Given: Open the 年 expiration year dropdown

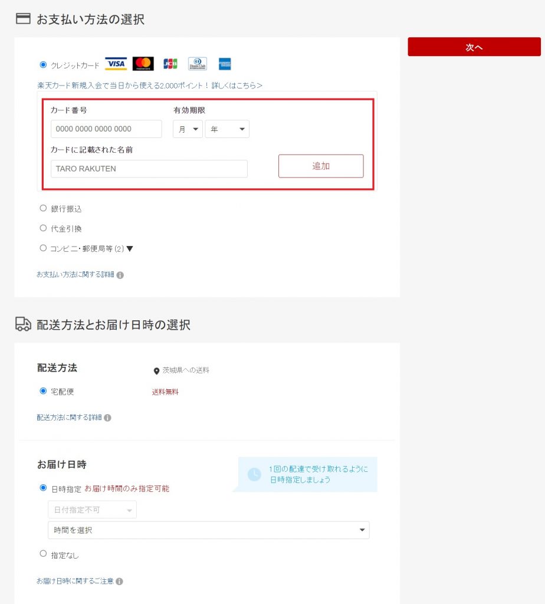Looking at the screenshot, I should point(227,129).
